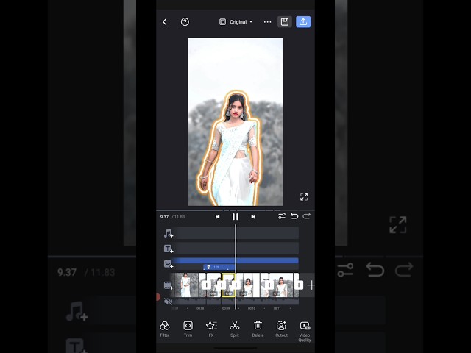The width and height of the screenshot is (471, 353).
Task: Open the FX effects tool
Action: coord(211,329)
